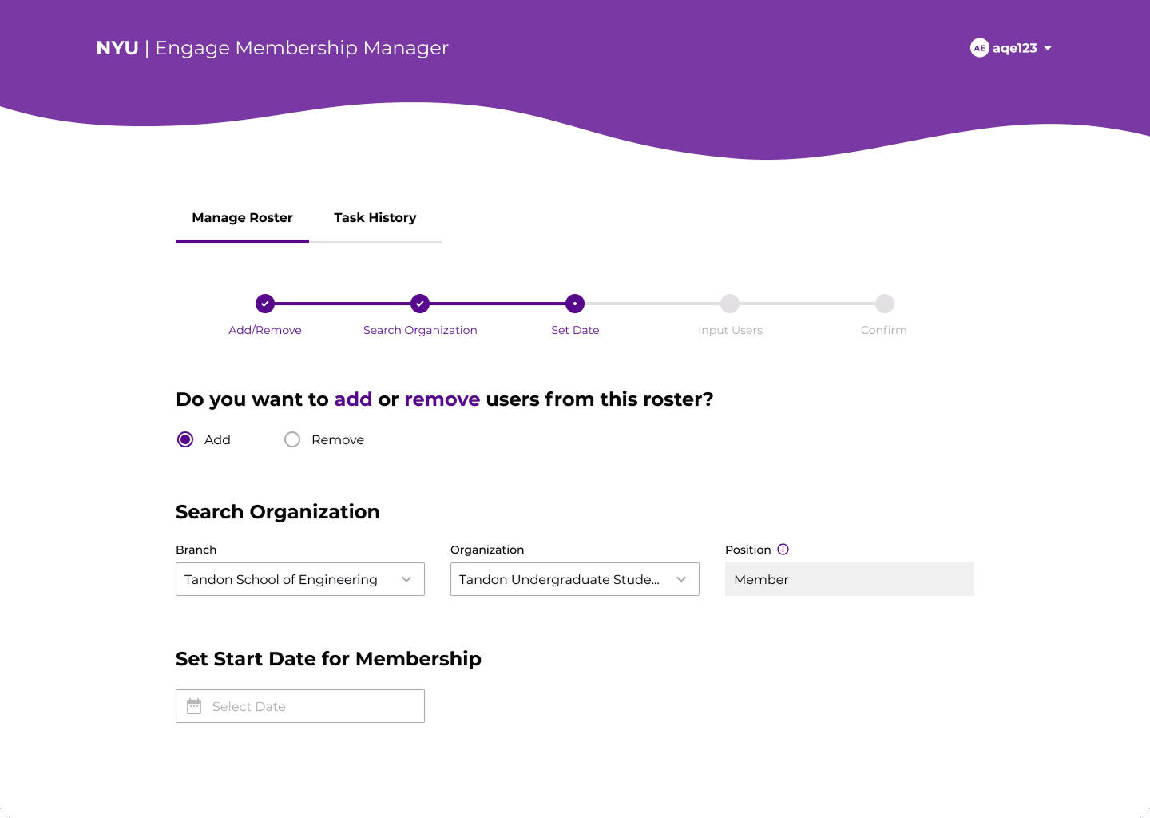The image size is (1150, 818).
Task: Open the aqe123 account menu chevron
Action: (1049, 48)
